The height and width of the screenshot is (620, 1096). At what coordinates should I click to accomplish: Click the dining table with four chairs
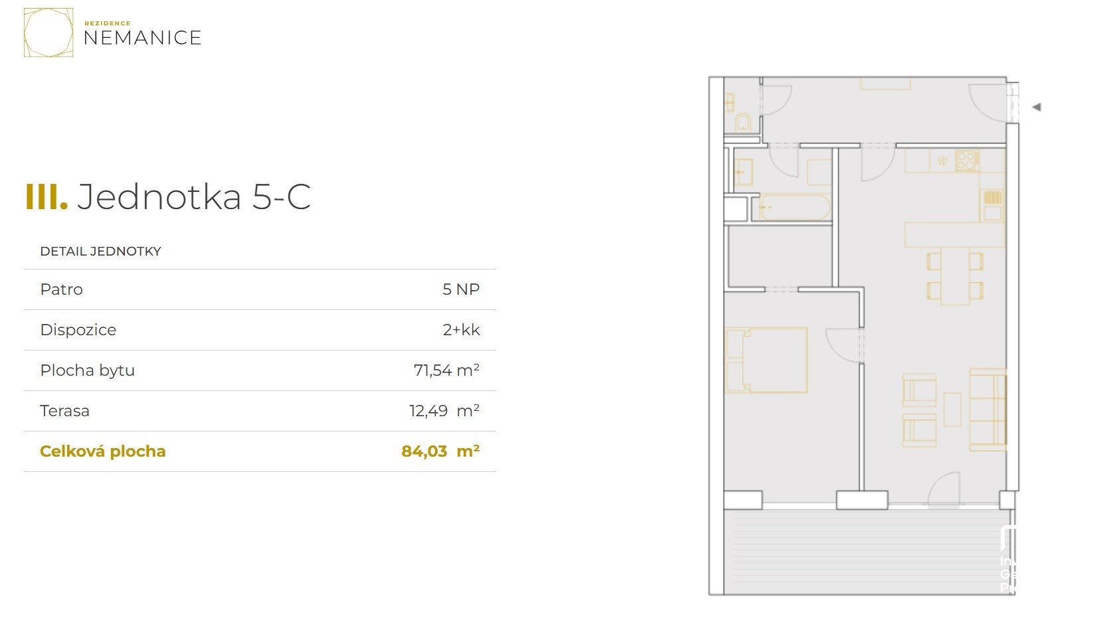click(955, 276)
